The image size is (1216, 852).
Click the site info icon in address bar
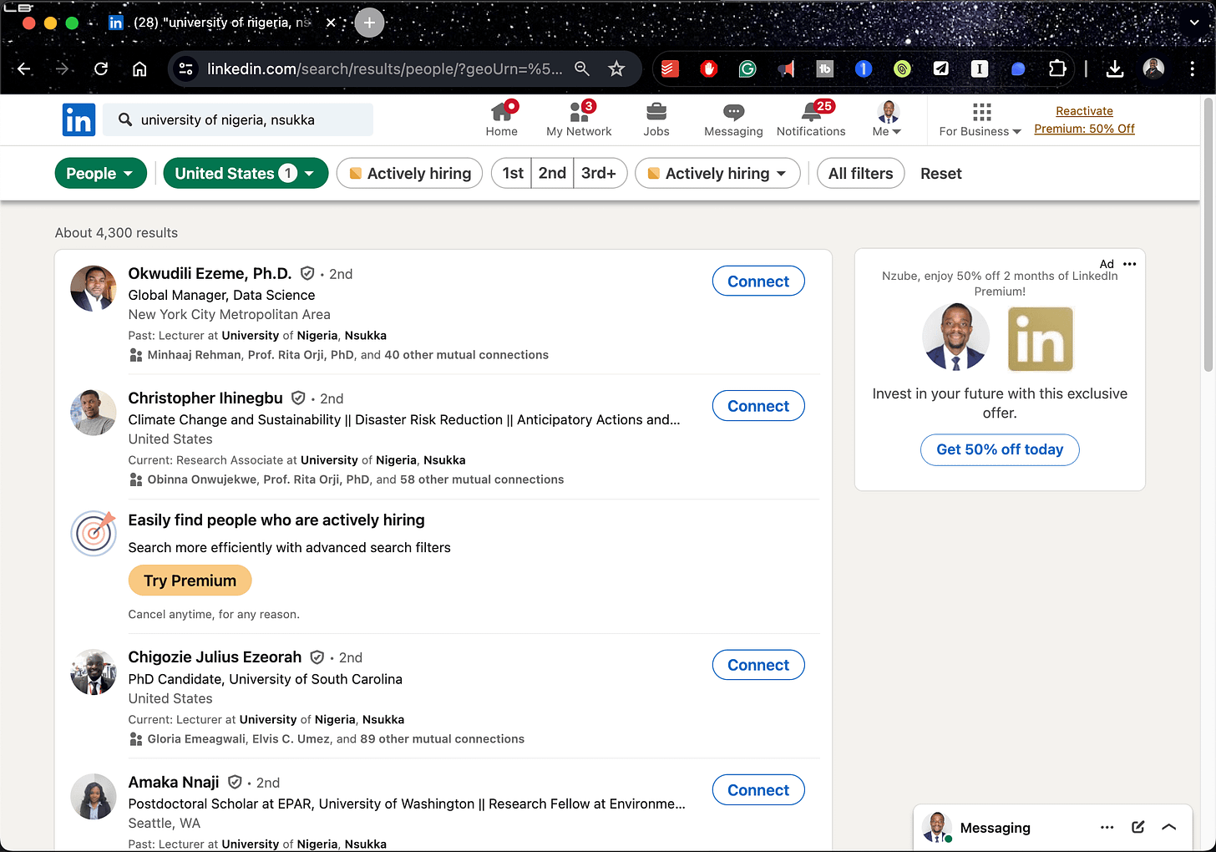pyautogui.click(x=186, y=68)
